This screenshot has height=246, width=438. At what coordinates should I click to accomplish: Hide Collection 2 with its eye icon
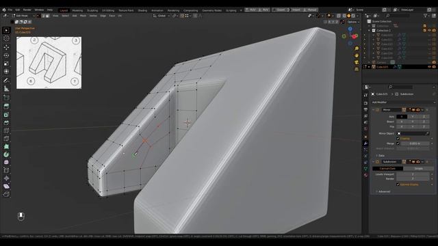click(430, 30)
